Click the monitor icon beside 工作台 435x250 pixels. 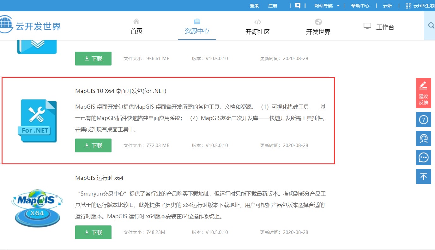[x=367, y=26]
